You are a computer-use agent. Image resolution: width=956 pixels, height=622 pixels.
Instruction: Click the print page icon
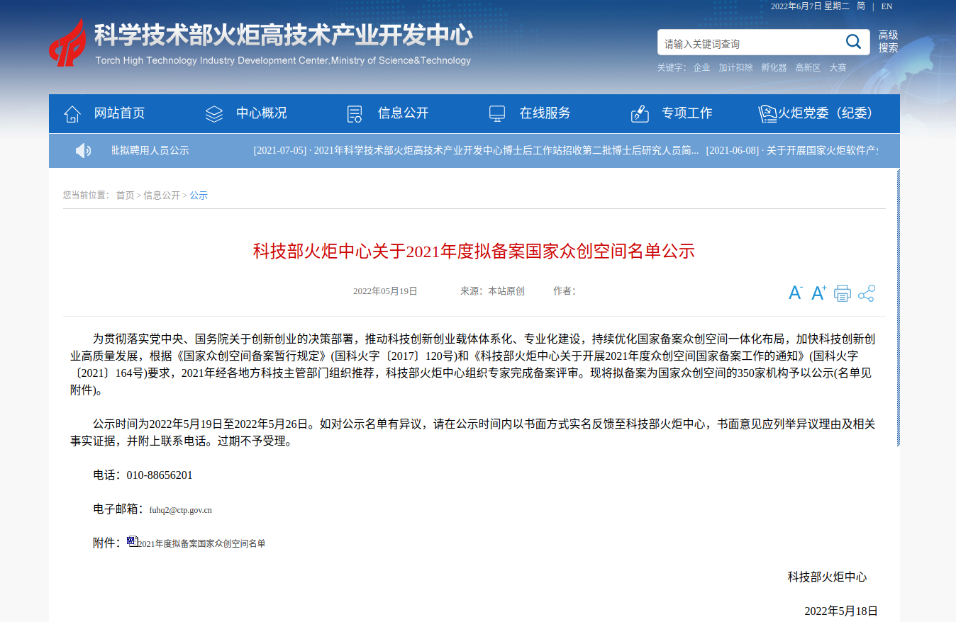pos(842,293)
